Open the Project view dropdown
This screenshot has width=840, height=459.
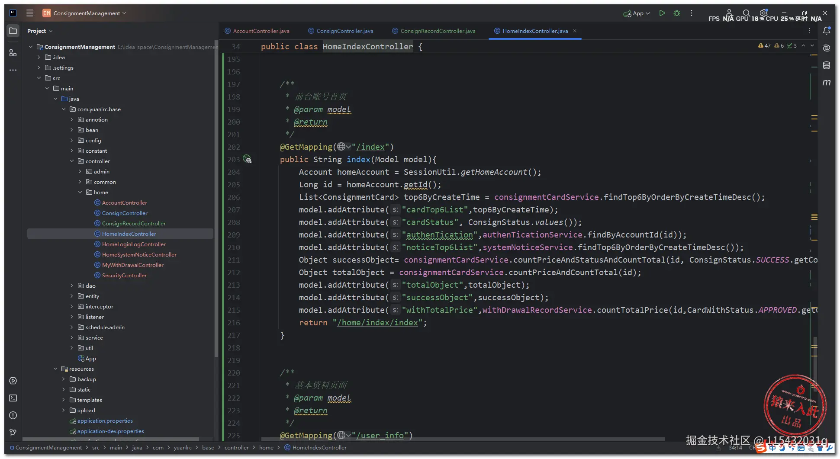click(39, 31)
